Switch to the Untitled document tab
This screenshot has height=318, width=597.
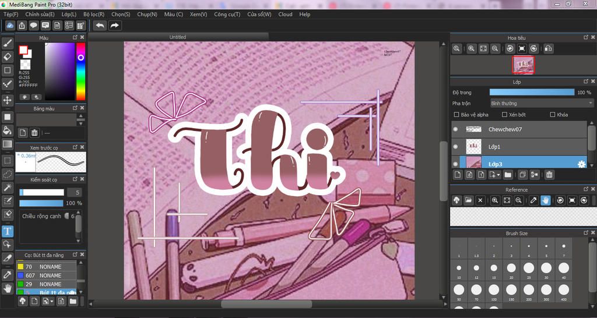(178, 37)
